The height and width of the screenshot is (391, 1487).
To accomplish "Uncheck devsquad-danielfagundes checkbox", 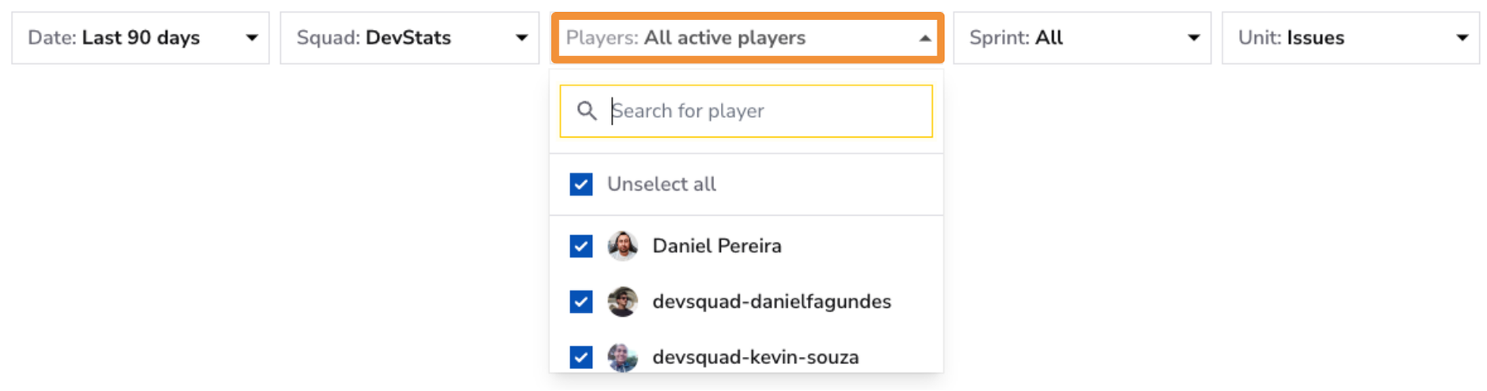I will tap(581, 302).
